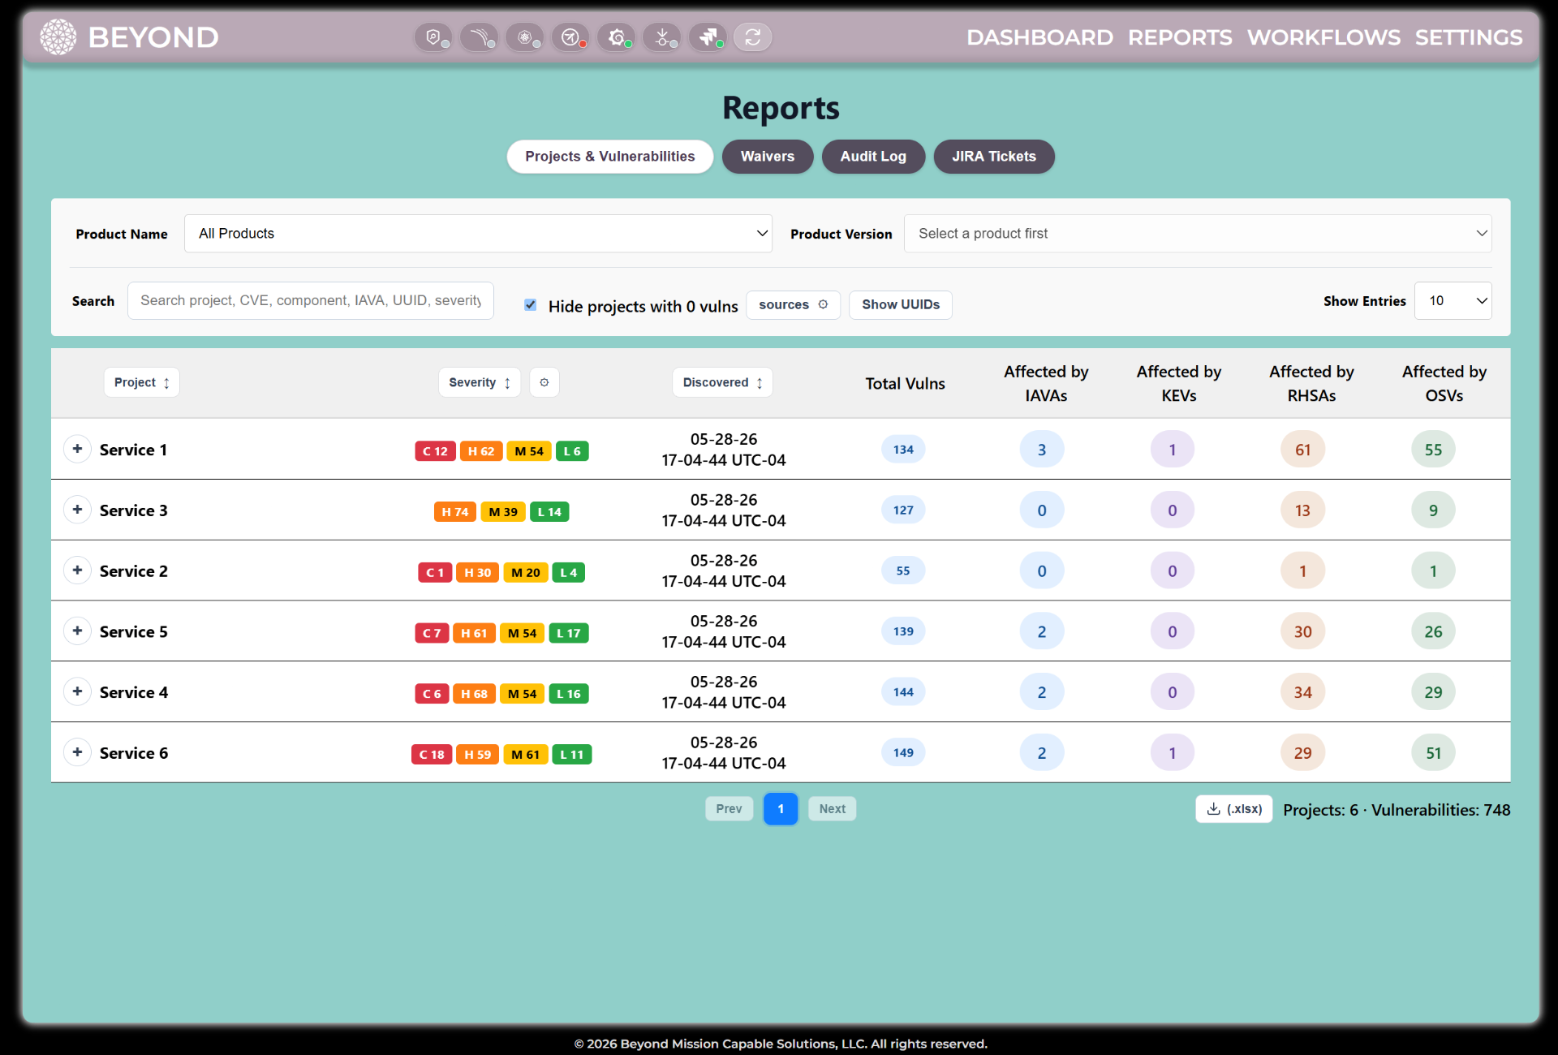Image resolution: width=1558 pixels, height=1055 pixels.
Task: Open the Reports nav item
Action: (x=1180, y=37)
